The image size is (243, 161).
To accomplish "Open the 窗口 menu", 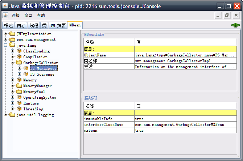I will tap(28, 15).
